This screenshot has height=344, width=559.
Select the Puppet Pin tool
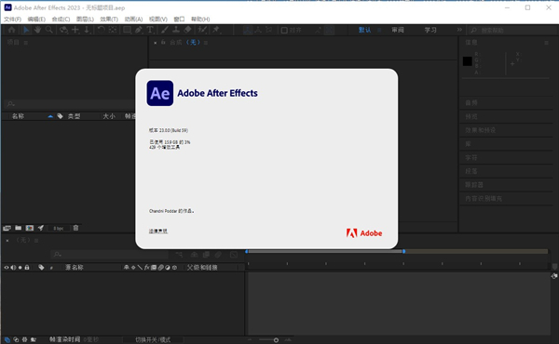216,30
